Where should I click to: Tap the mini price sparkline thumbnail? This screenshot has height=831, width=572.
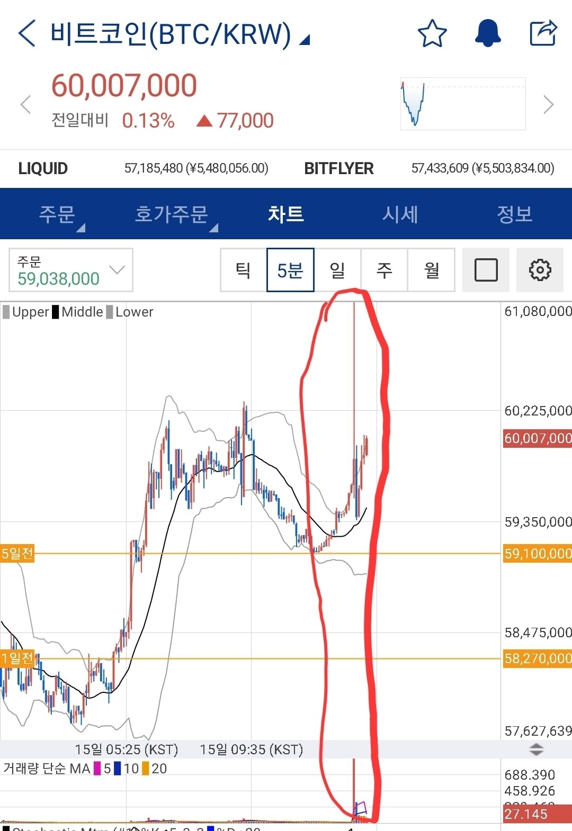[463, 104]
